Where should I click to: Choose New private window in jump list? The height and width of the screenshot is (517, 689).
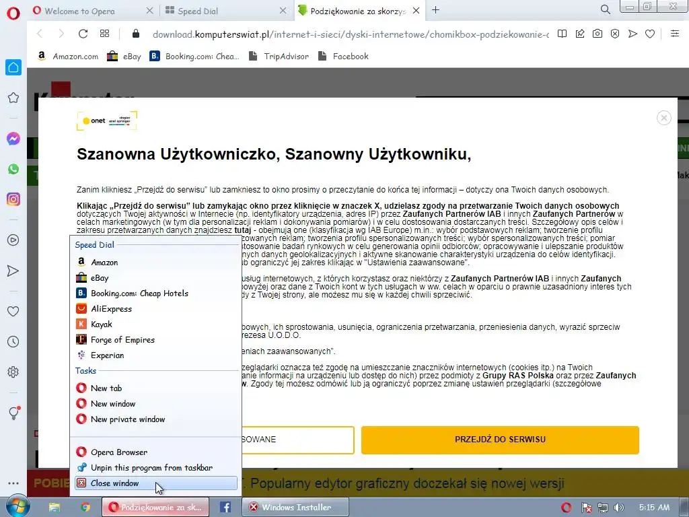(156, 419)
